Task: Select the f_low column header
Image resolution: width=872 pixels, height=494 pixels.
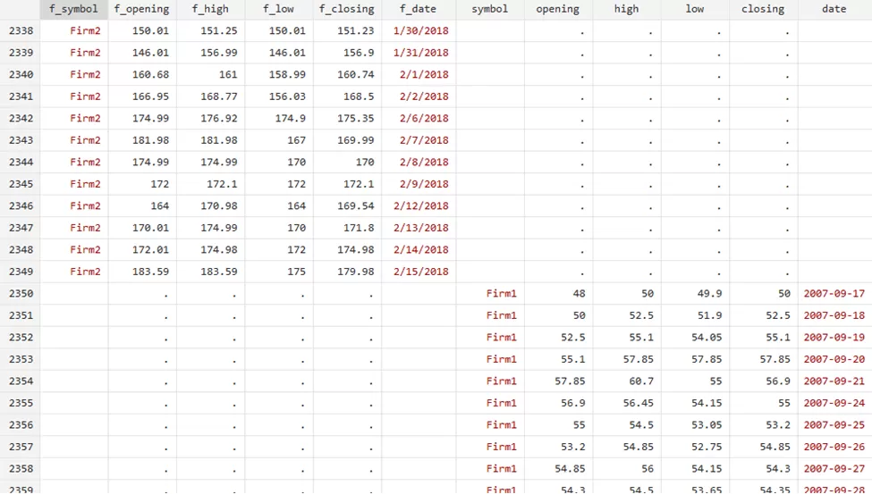Action: pyautogui.click(x=279, y=10)
